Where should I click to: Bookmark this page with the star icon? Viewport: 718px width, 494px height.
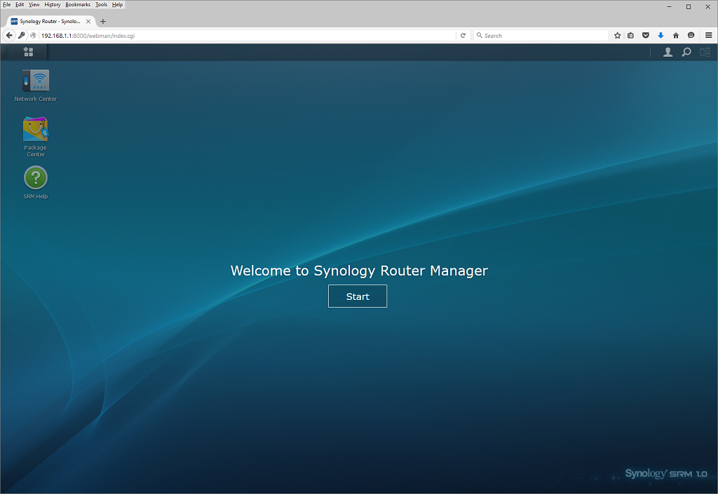coord(617,35)
